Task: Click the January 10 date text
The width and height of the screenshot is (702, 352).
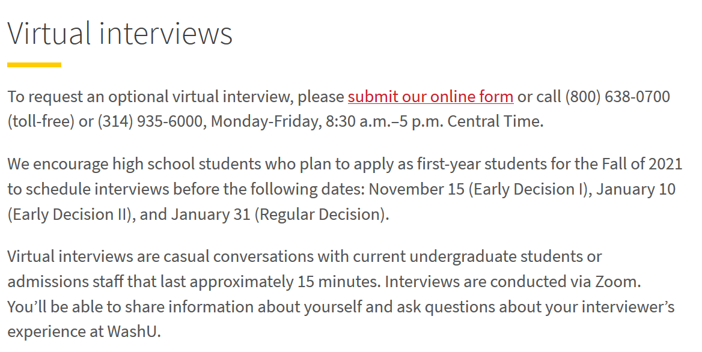Action: [635, 189]
